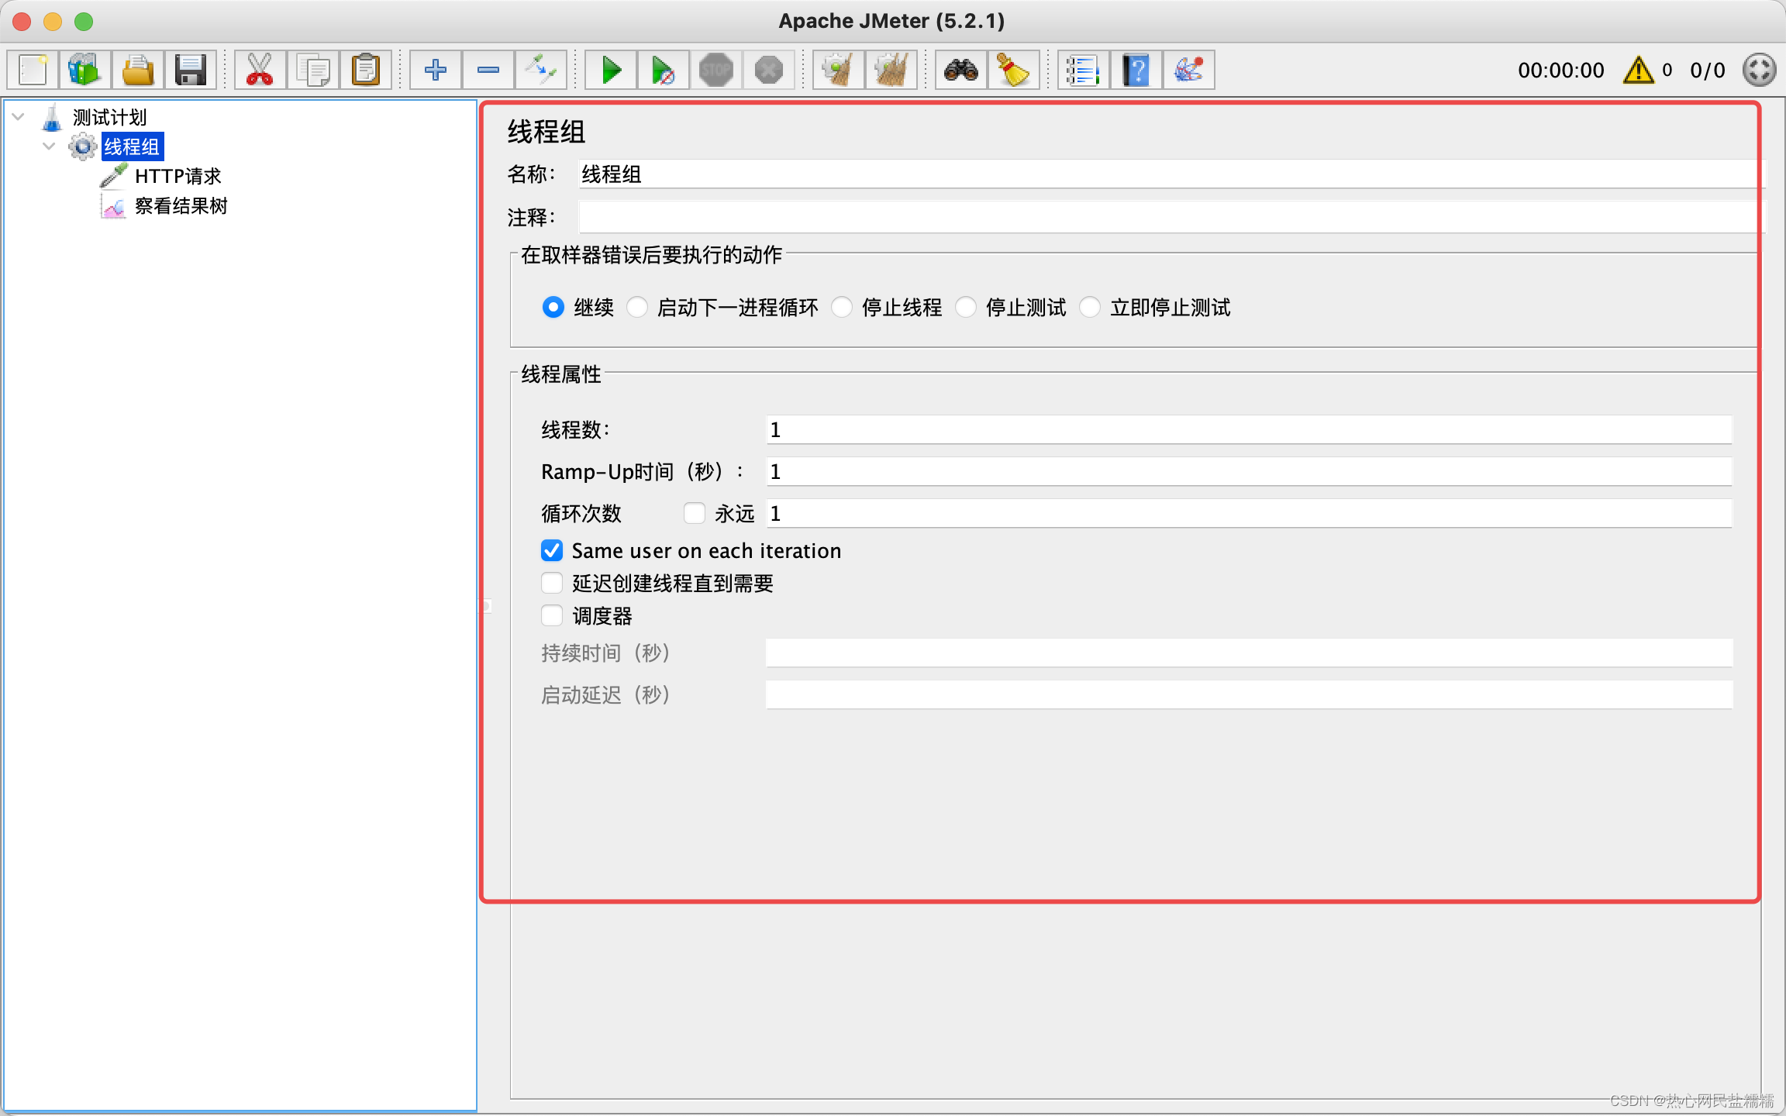Click the 循环次数 loop count field
This screenshot has height=1116, width=1786.
1249,513
